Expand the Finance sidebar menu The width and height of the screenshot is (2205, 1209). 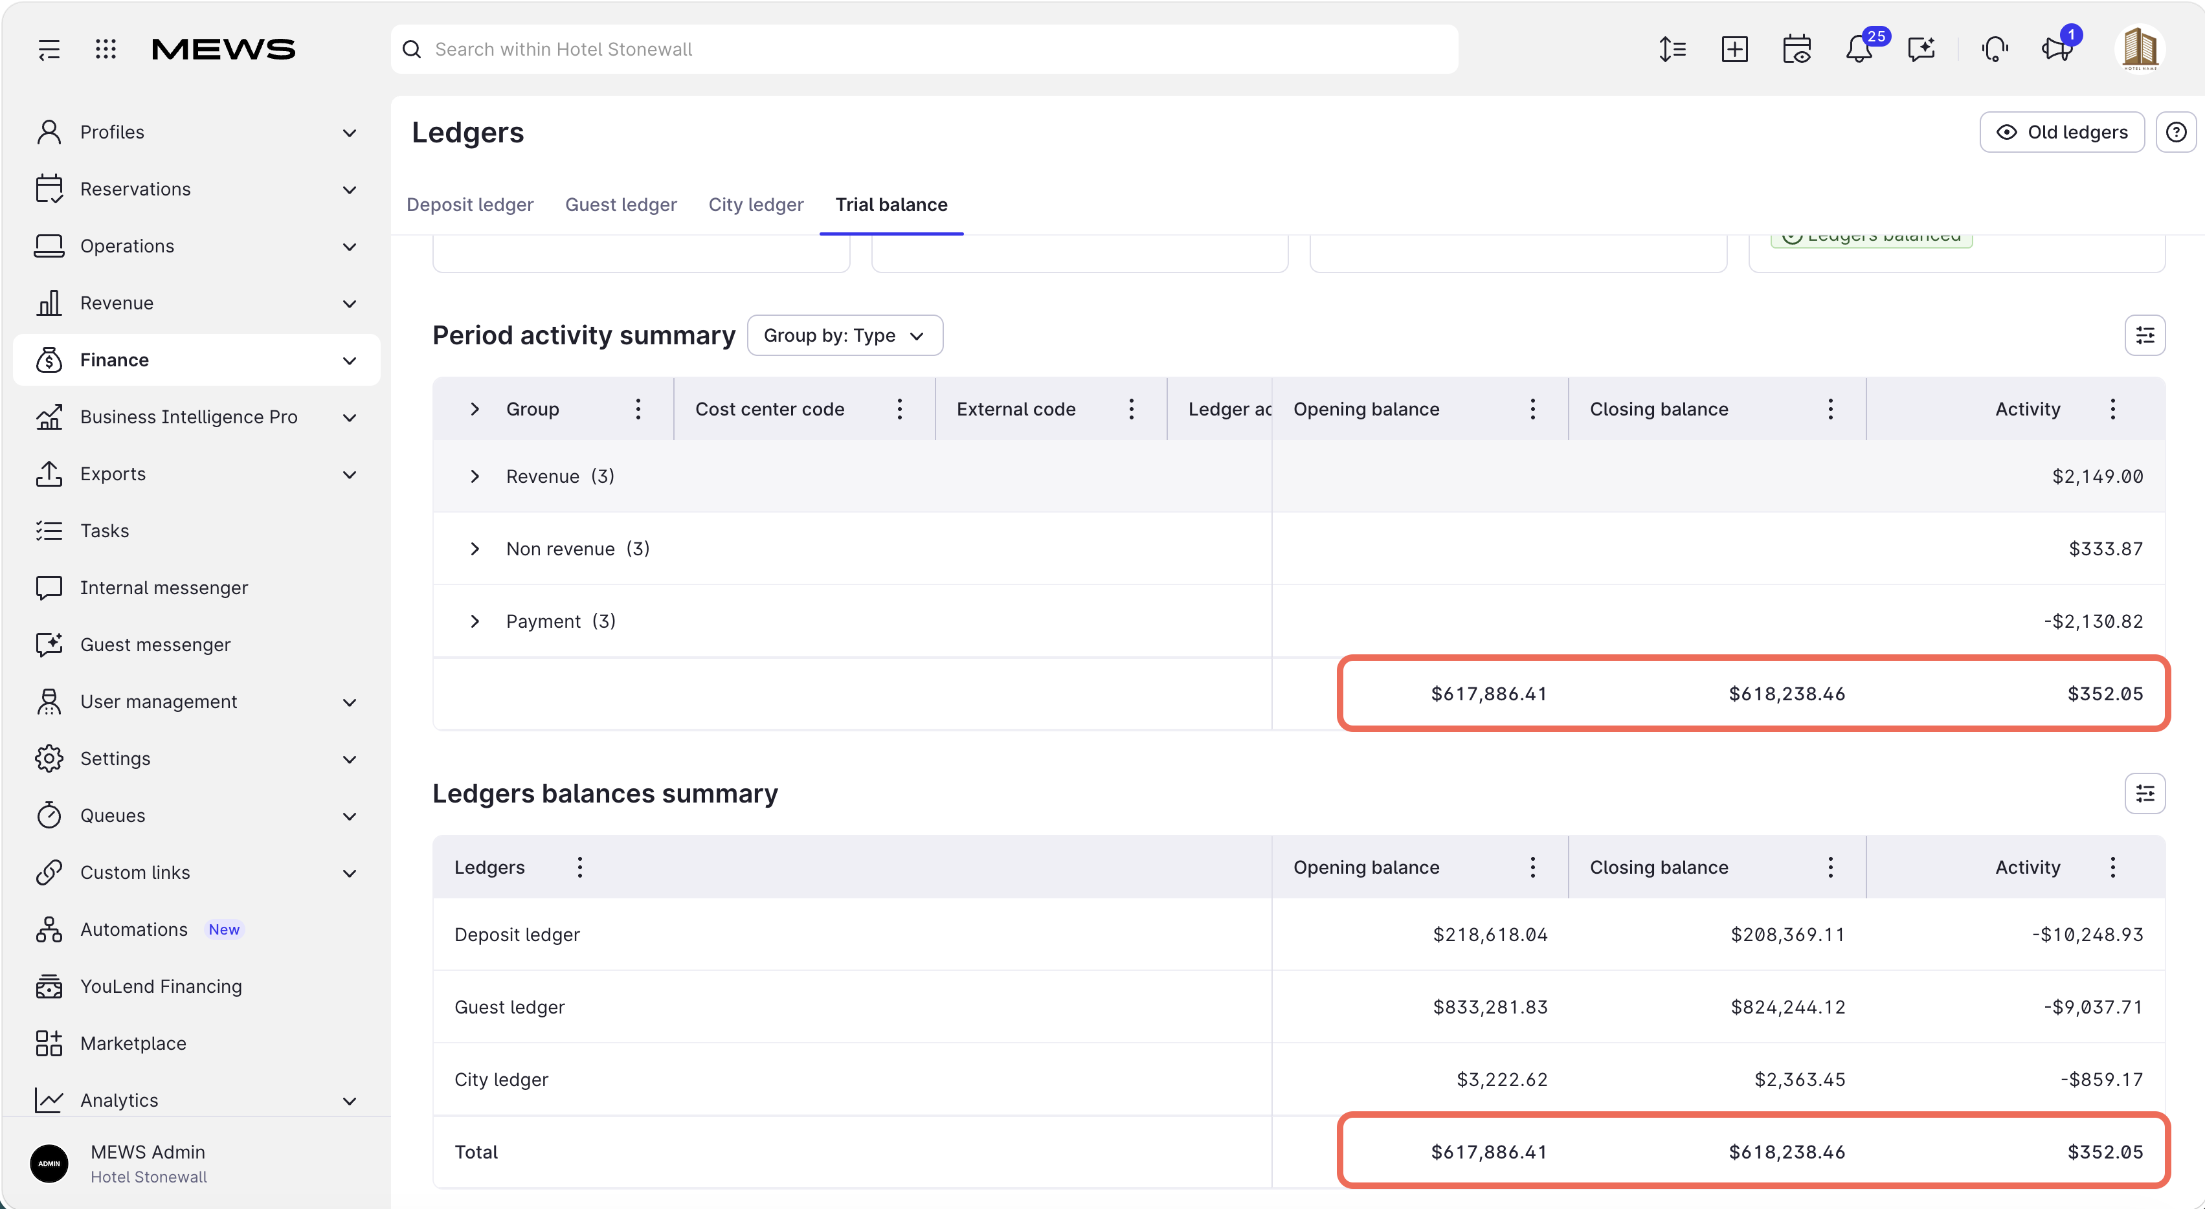pos(196,360)
